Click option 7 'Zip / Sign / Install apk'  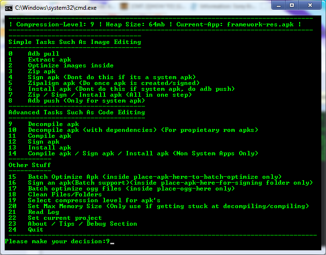(100, 95)
